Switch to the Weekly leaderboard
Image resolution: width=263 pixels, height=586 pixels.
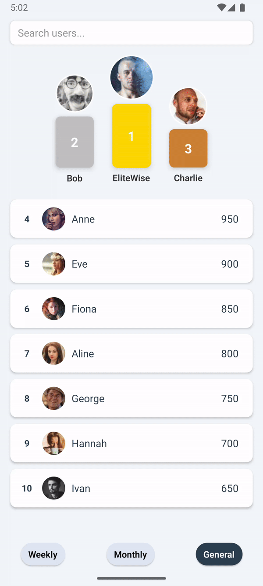pyautogui.click(x=43, y=554)
